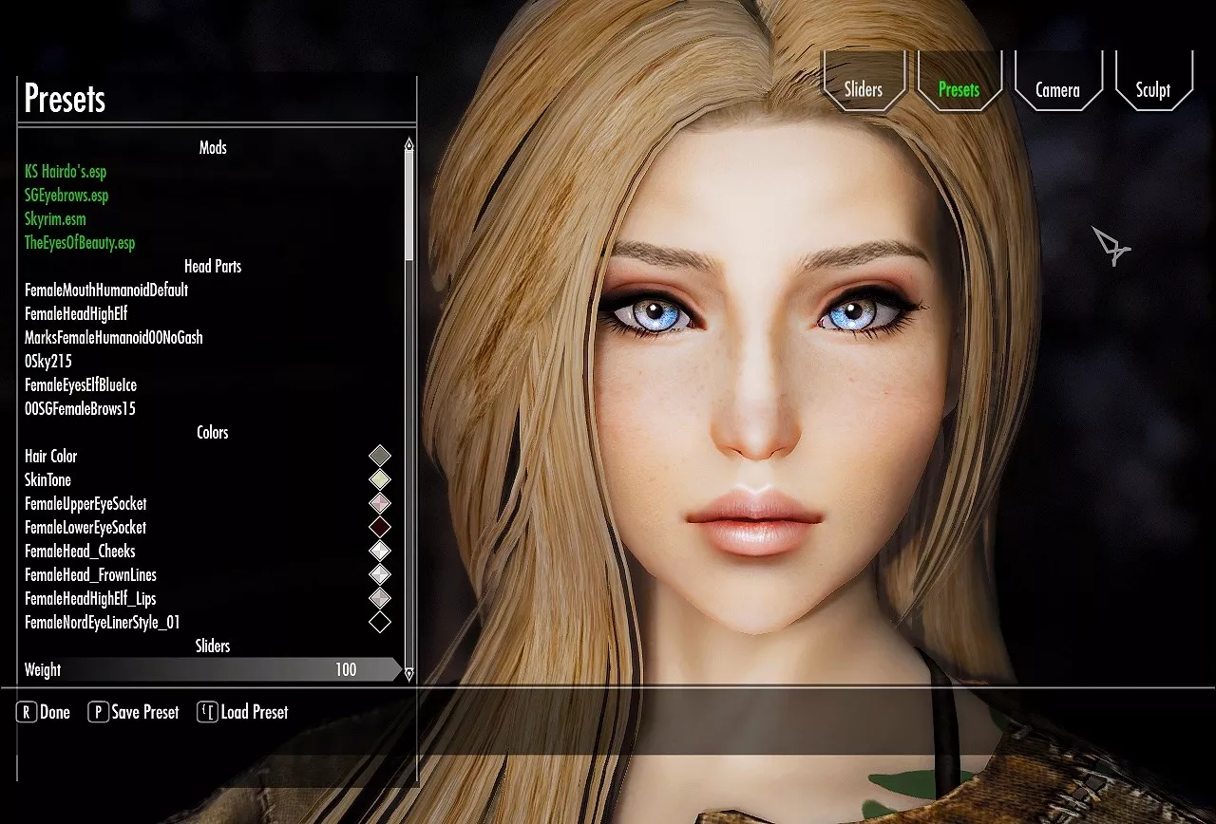1216x824 pixels.
Task: Select SGEyebrows.esp mod entry
Action: (66, 196)
